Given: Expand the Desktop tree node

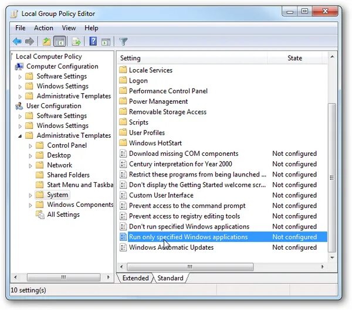Looking at the screenshot, I should click(x=31, y=156).
